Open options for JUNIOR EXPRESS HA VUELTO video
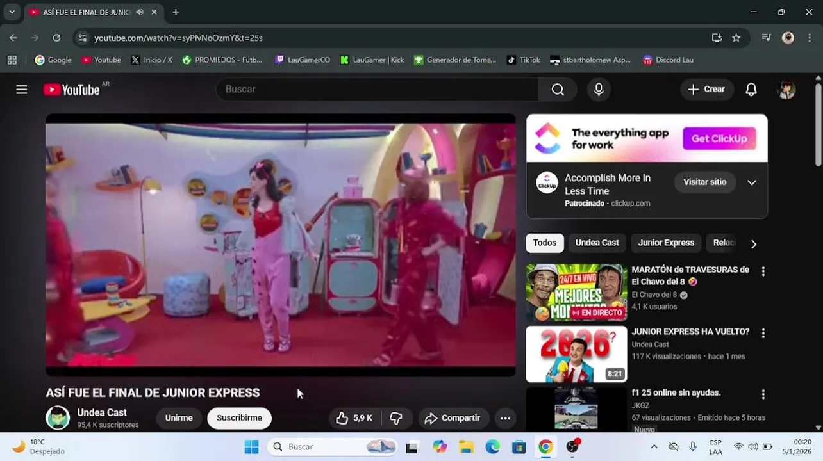The height and width of the screenshot is (461, 823). pyautogui.click(x=763, y=334)
